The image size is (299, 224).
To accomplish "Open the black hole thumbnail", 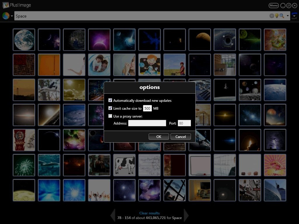I will click(225, 40).
